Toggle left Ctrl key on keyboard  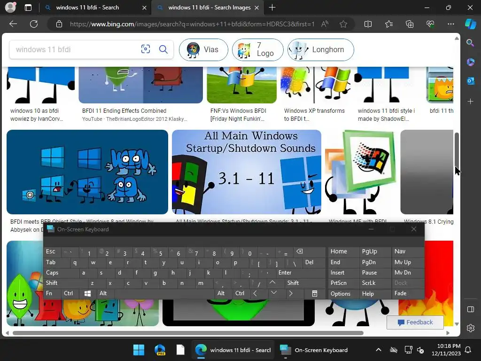coord(70,293)
